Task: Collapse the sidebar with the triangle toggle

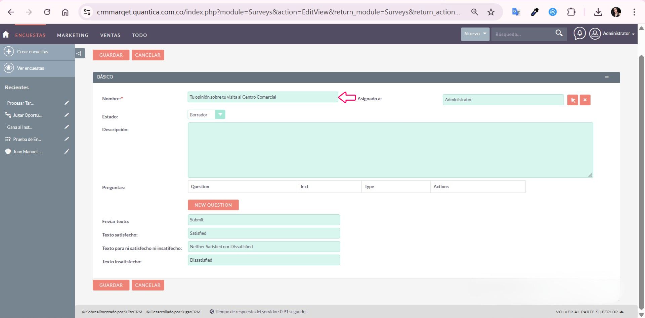Action: 79,53
